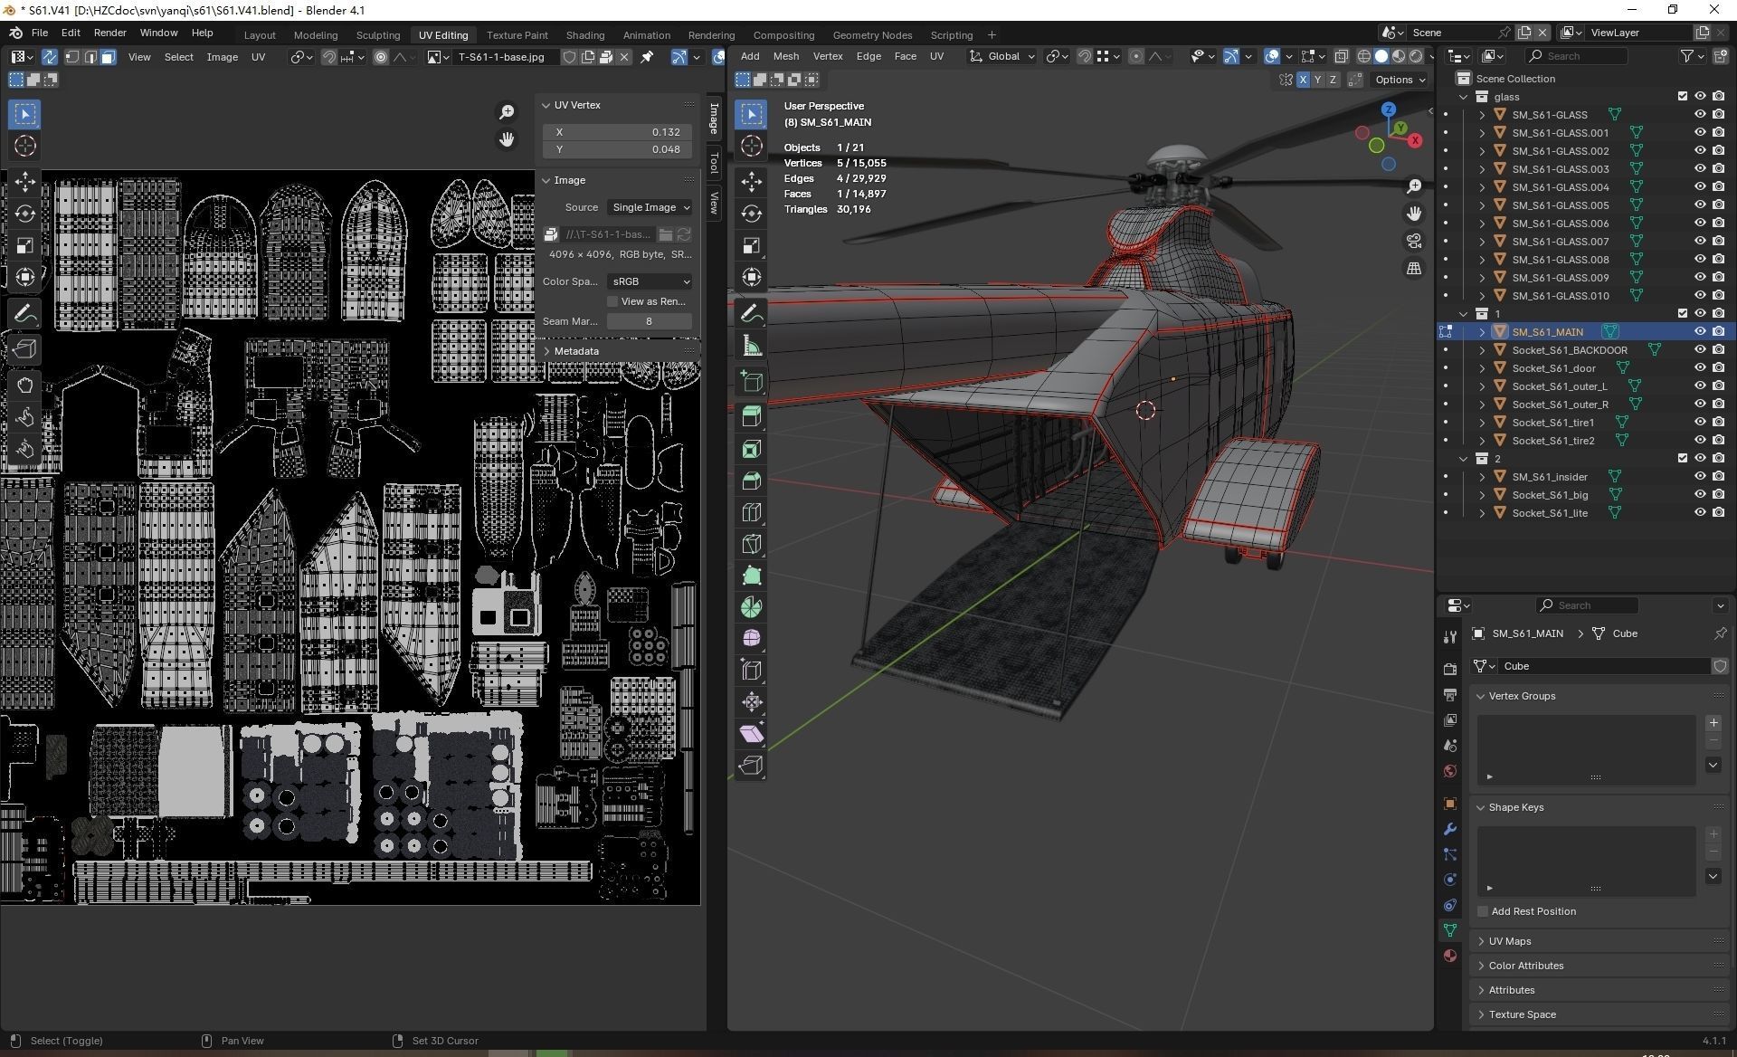Open the Color Space sRGB dropdown
Image resolution: width=1737 pixels, height=1057 pixels.
650,281
